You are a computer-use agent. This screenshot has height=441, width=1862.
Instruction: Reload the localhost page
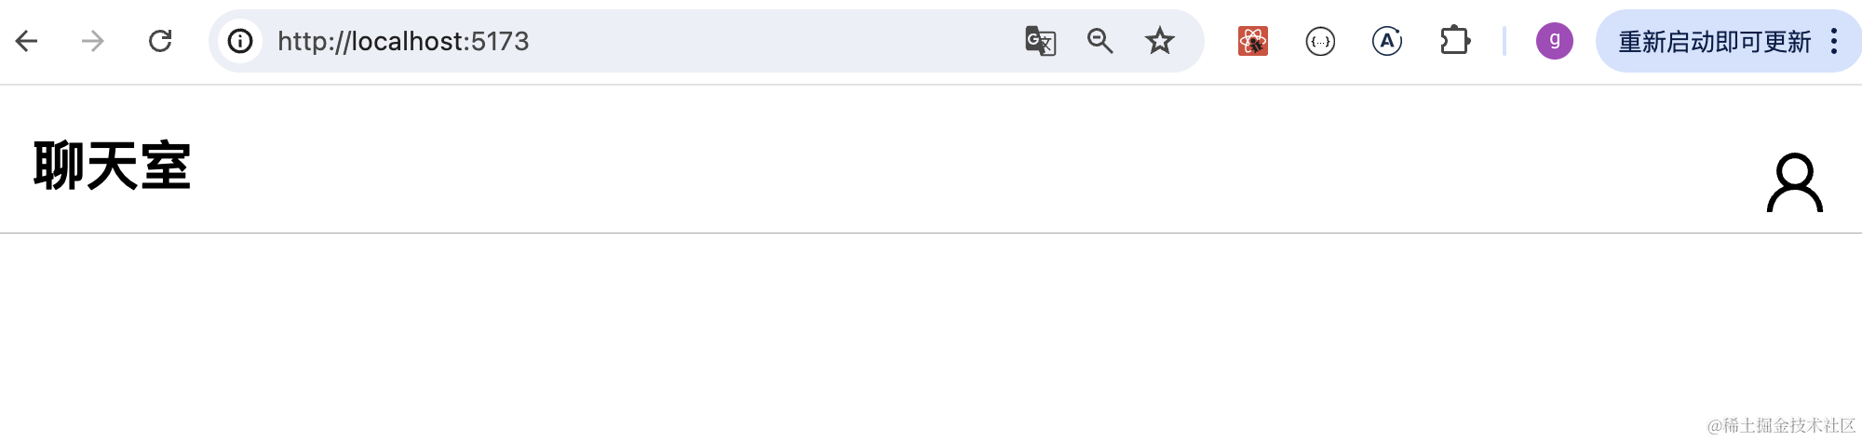tap(160, 41)
